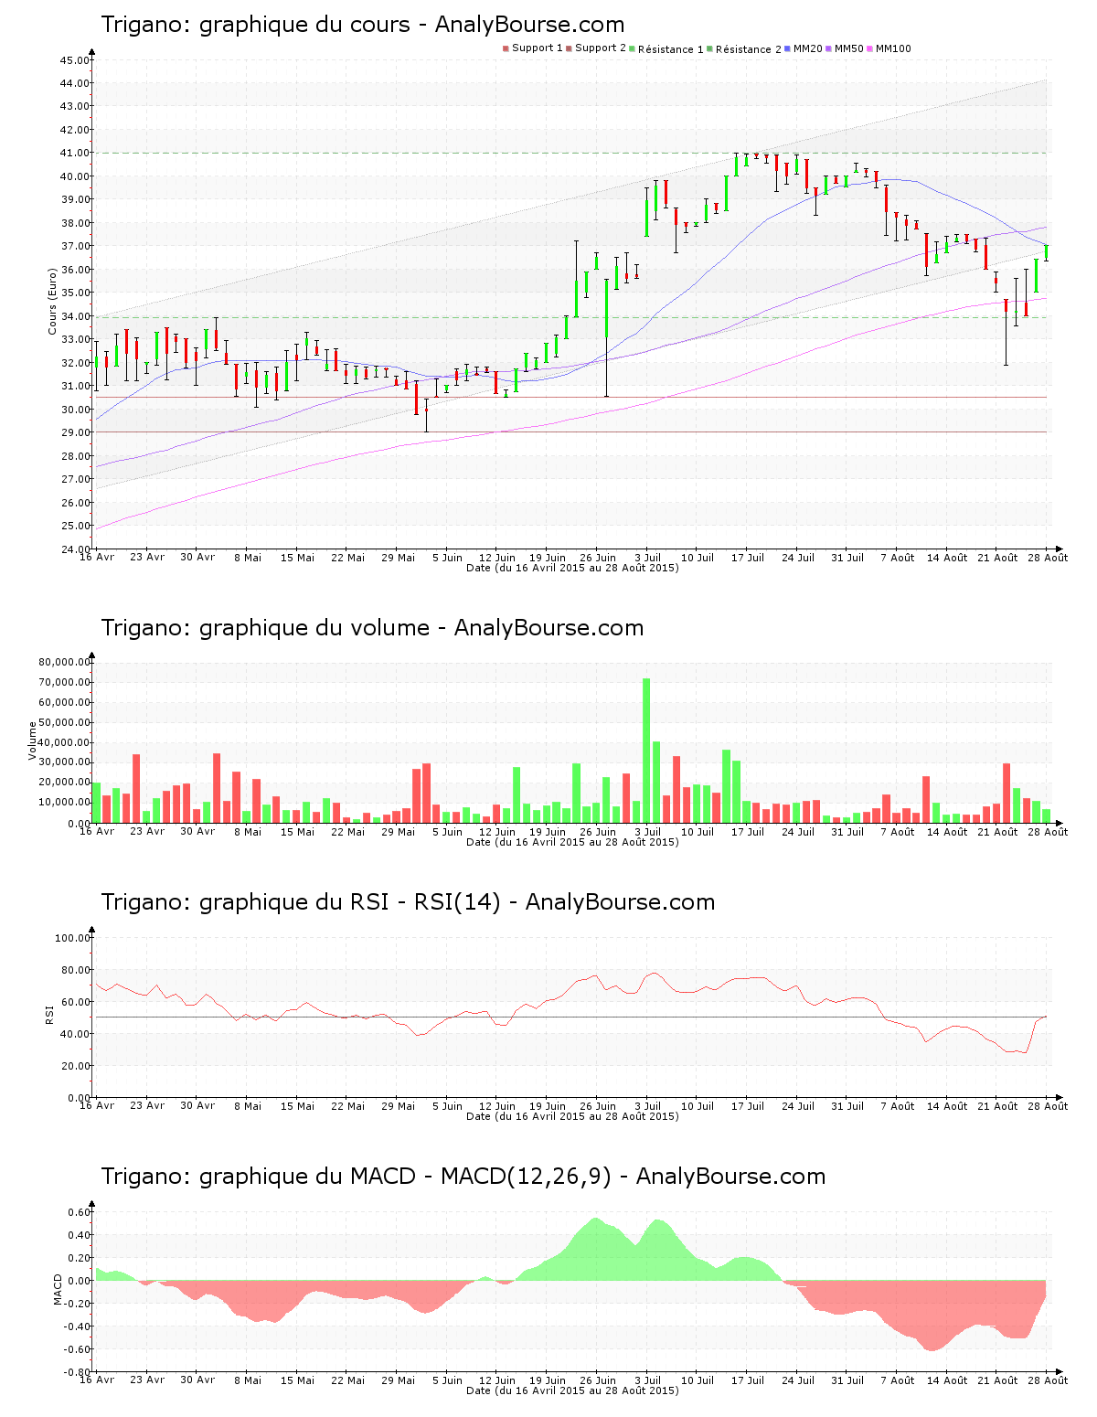Click the green MACD peak near 26 Juin
Viewport: 1097px width, 1417px height.
(595, 1248)
